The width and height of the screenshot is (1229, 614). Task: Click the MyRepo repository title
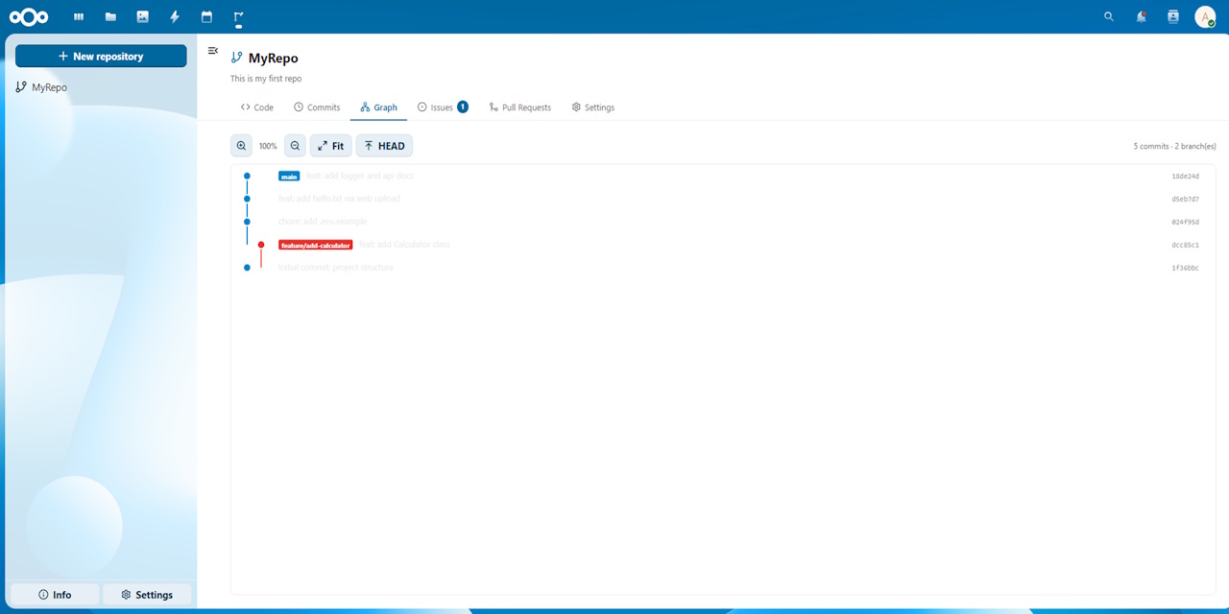(x=274, y=58)
